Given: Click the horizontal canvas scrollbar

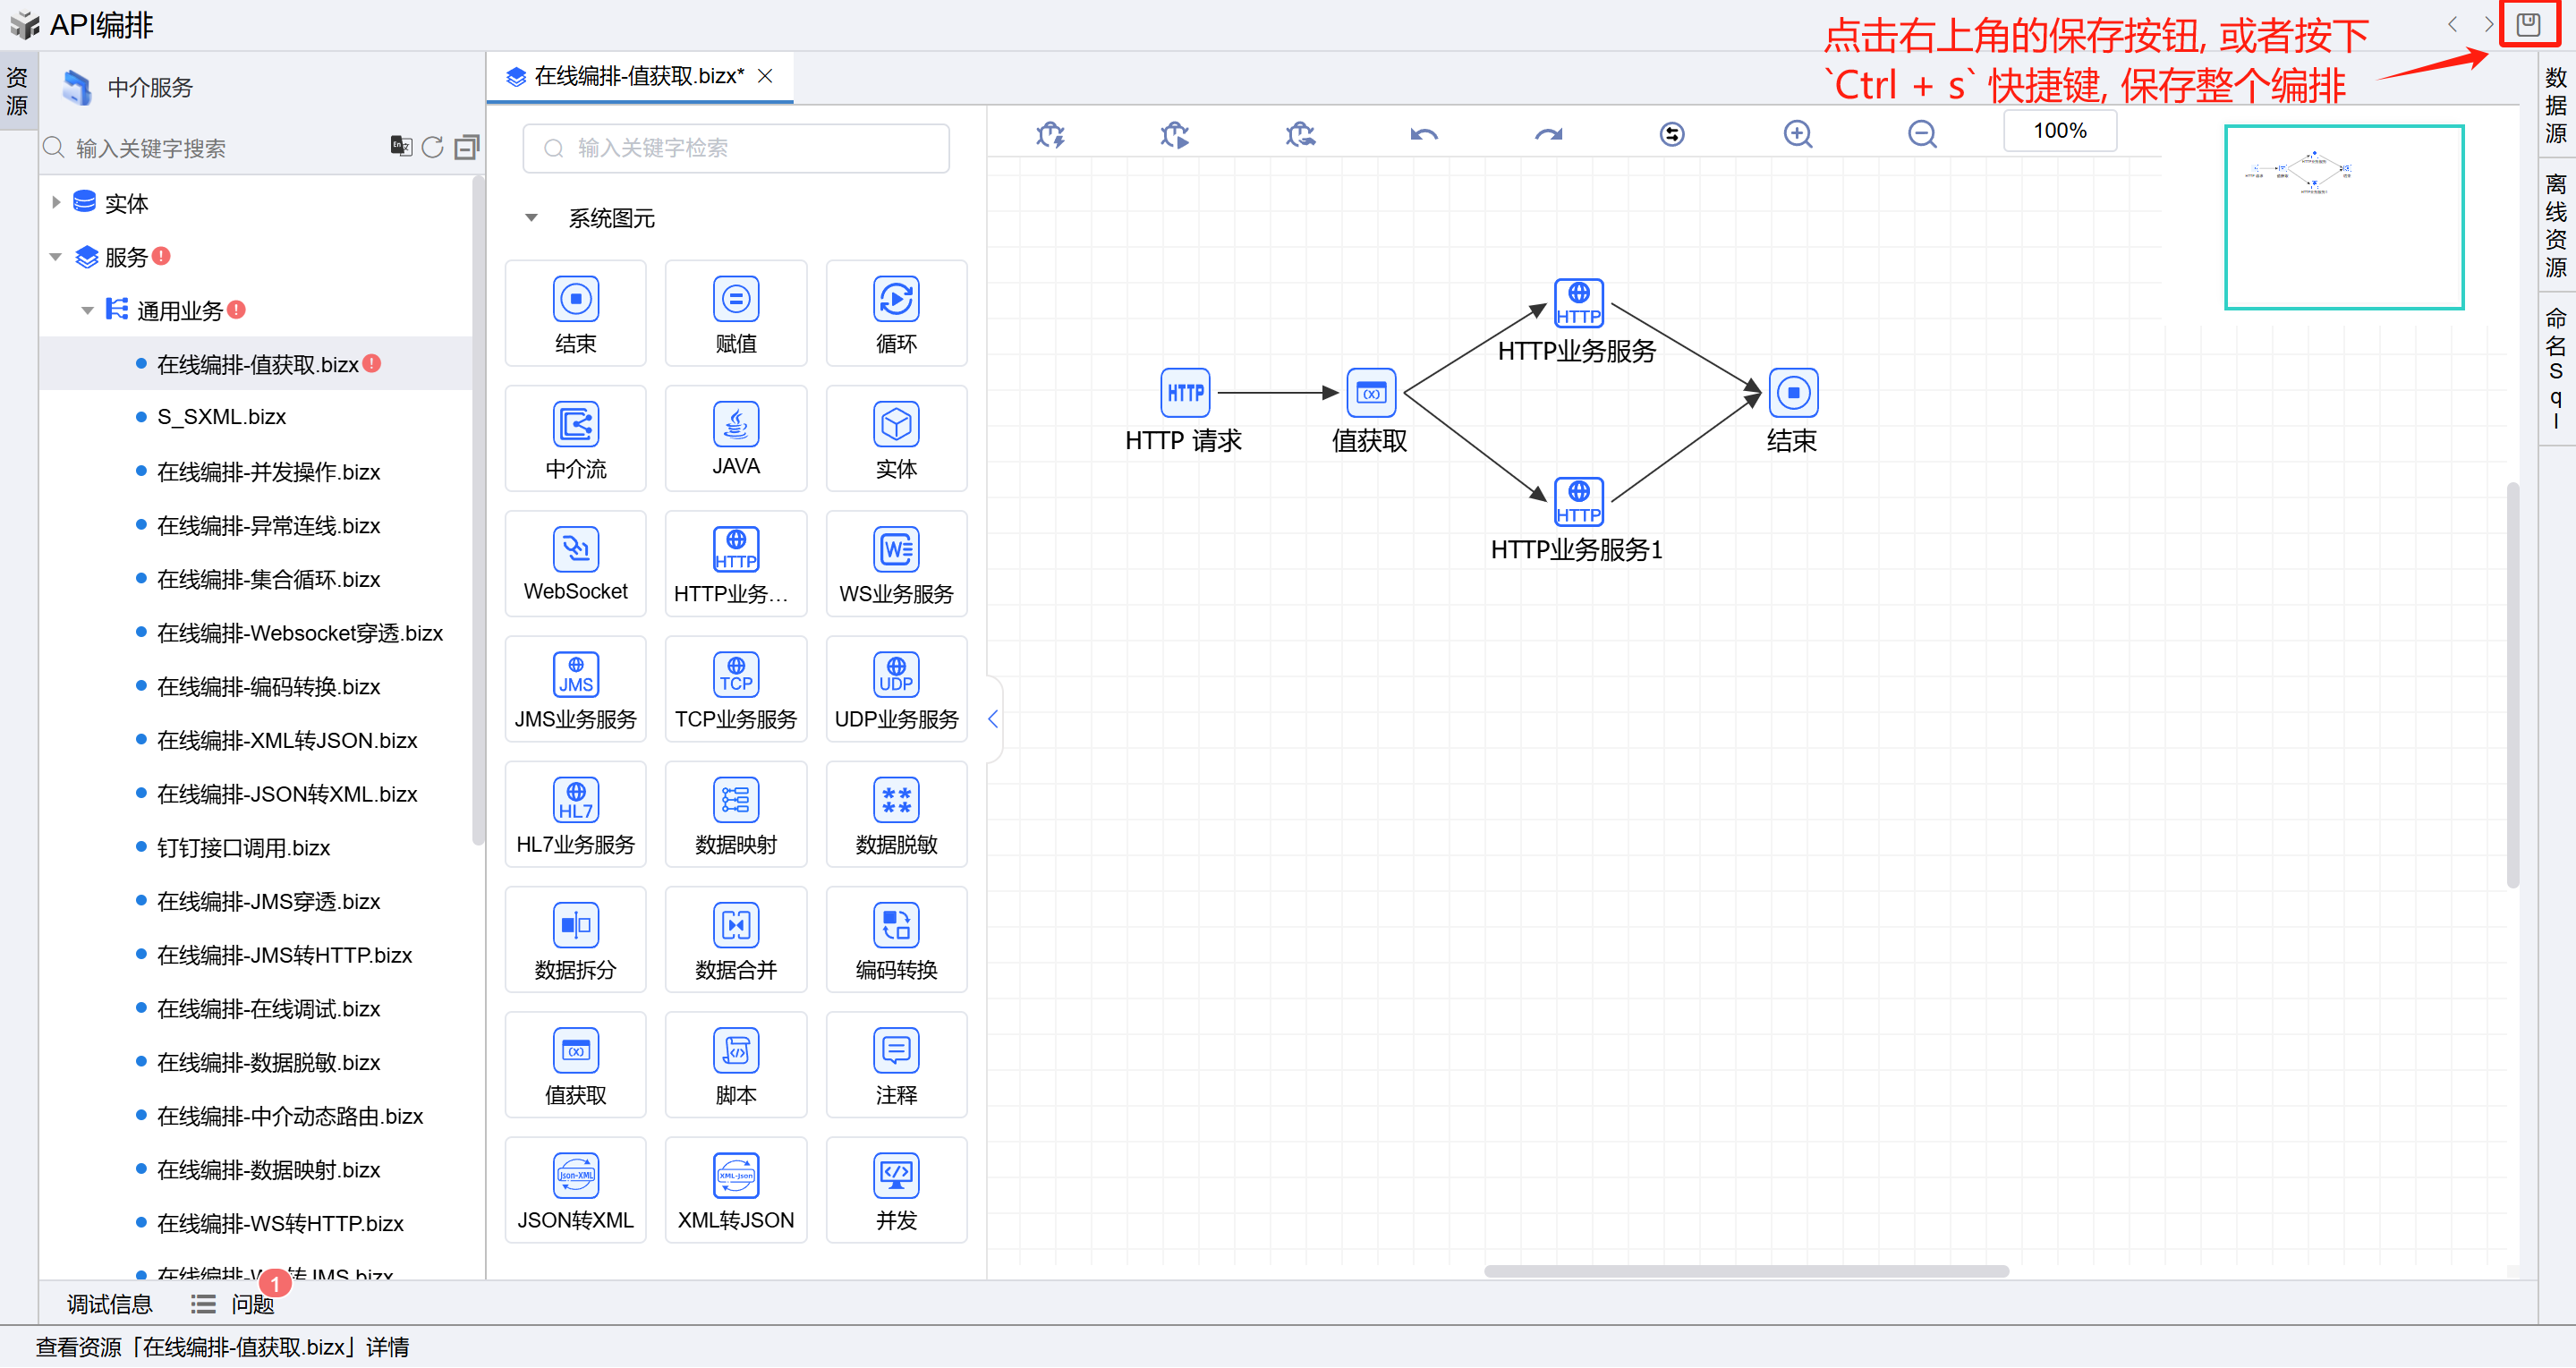Looking at the screenshot, I should tap(1745, 1272).
